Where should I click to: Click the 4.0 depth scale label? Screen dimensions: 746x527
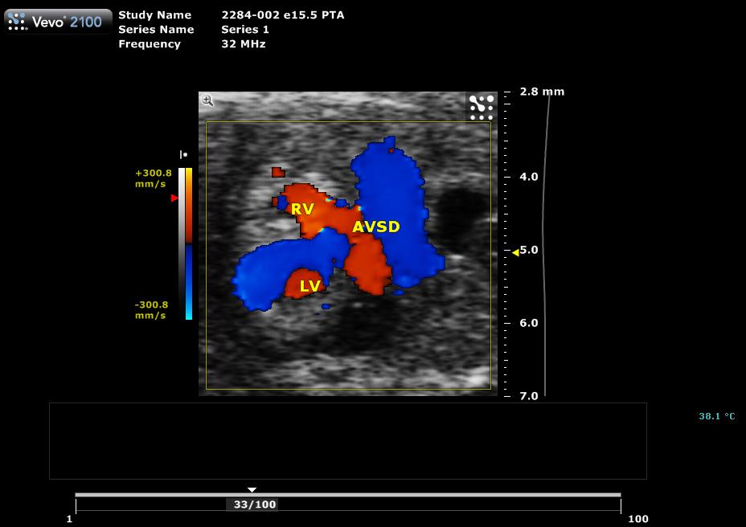pyautogui.click(x=529, y=177)
